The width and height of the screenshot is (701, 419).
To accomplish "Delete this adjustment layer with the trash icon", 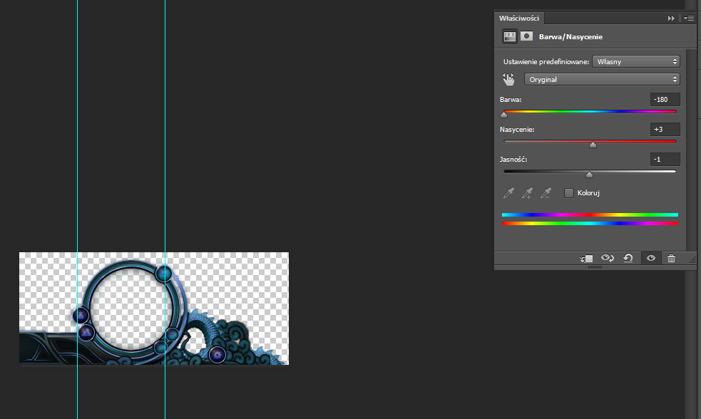I will click(x=671, y=258).
